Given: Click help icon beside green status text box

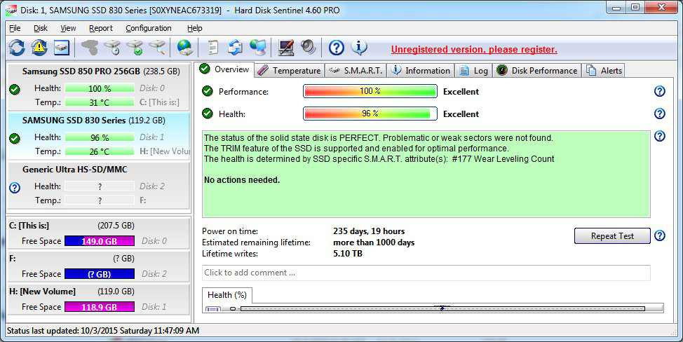Looking at the screenshot, I should point(660,136).
